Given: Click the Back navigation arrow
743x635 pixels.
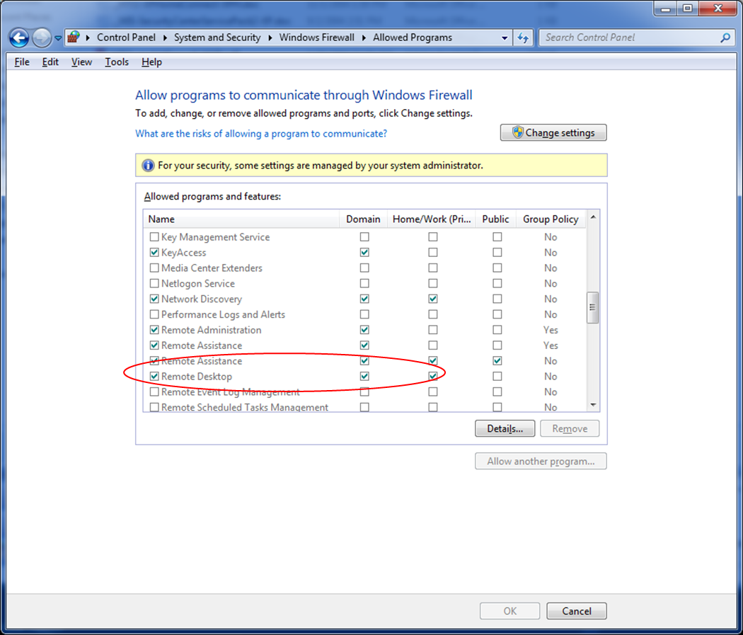Looking at the screenshot, I should point(19,38).
